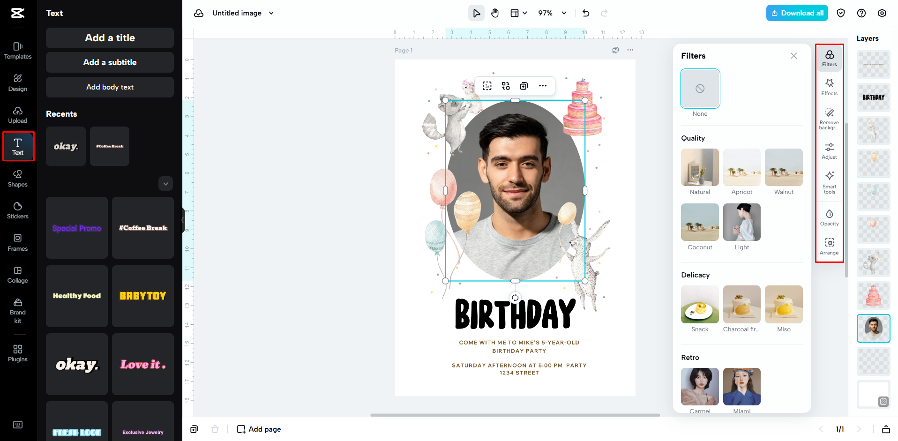Open the Untitled image title dropdown
This screenshot has width=898, height=441.
[271, 13]
